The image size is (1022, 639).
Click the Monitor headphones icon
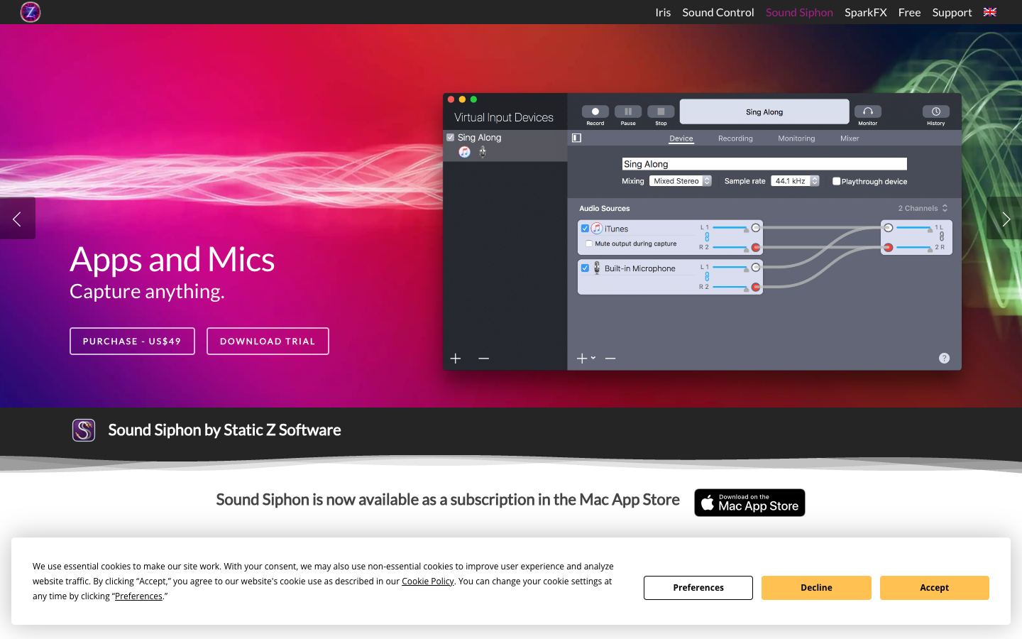coord(867,111)
